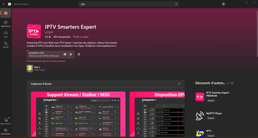Open the IPTV app listing

pyautogui.click(x=218, y=133)
